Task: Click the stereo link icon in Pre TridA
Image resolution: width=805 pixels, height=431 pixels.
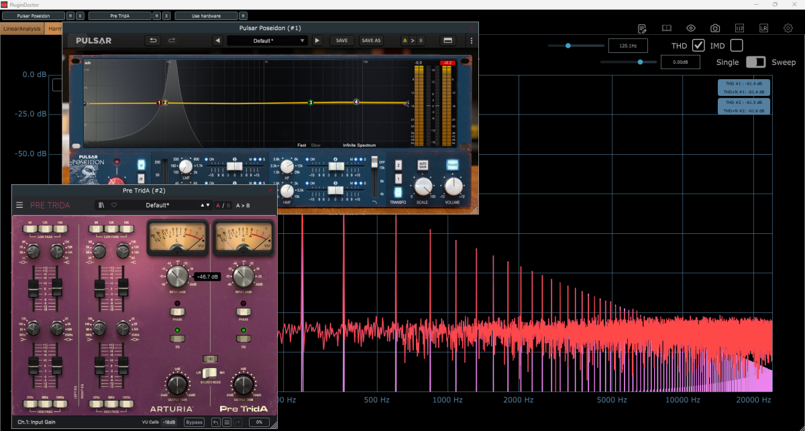Action: (x=210, y=359)
